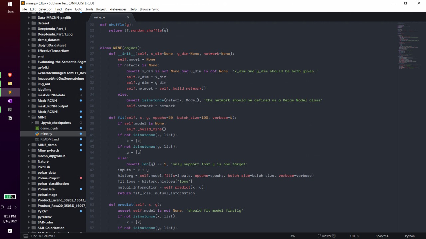Click the Wi-Fi network tray icon
This screenshot has height=239, width=426.
pos(9,207)
